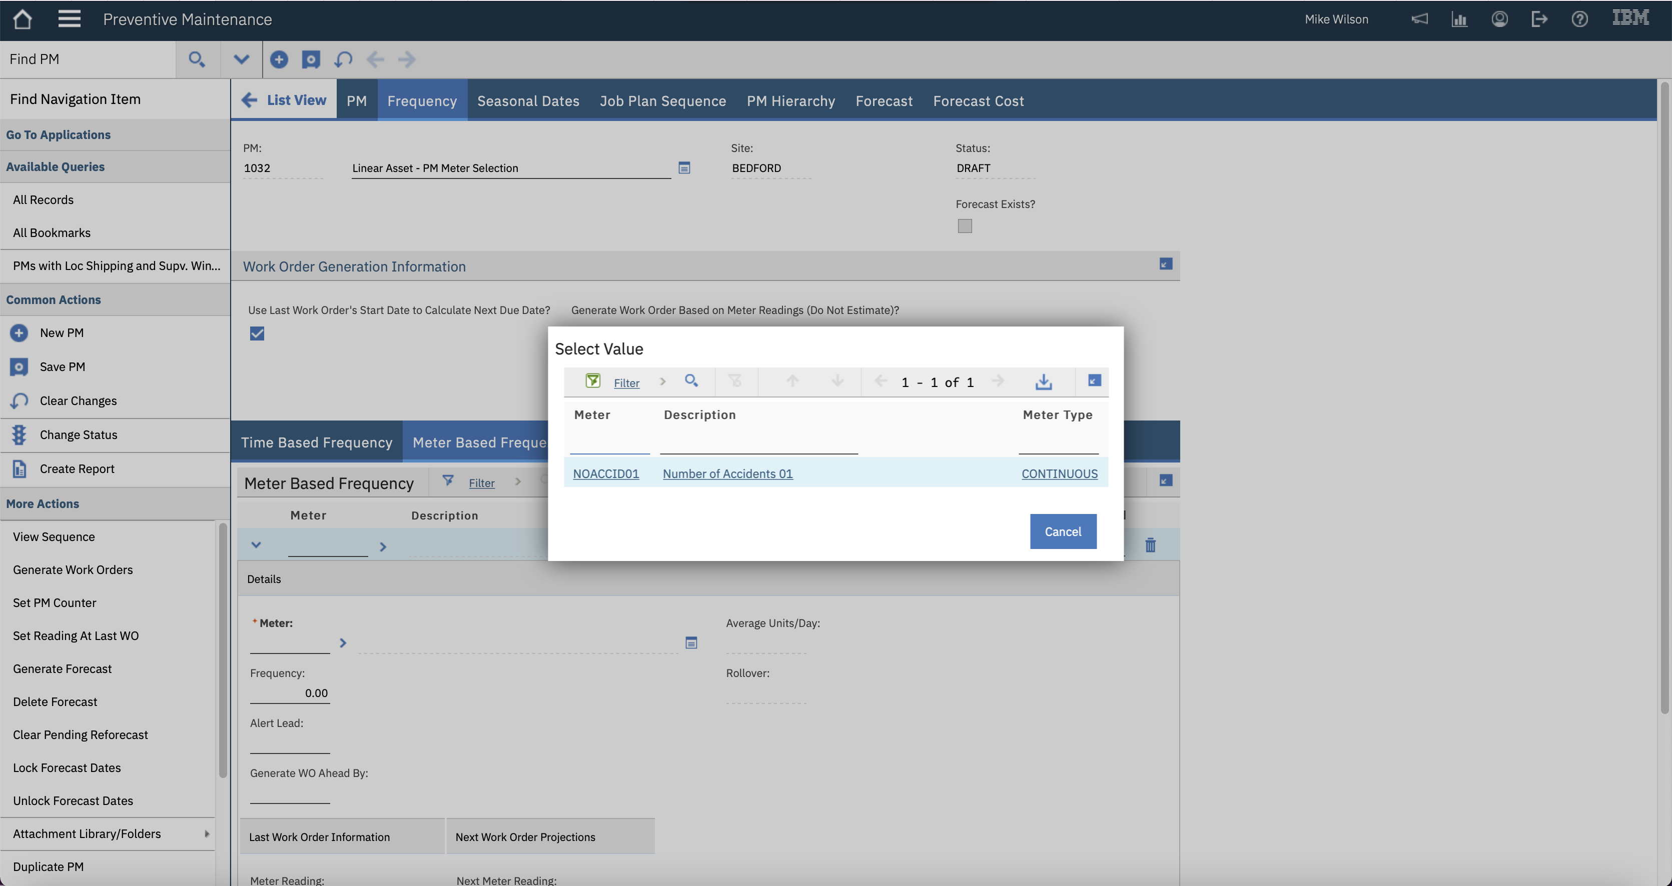Check the Forecast Exists checkbox

click(965, 225)
